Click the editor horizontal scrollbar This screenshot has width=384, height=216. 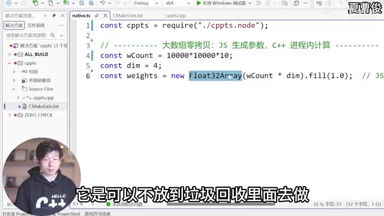tap(221, 204)
